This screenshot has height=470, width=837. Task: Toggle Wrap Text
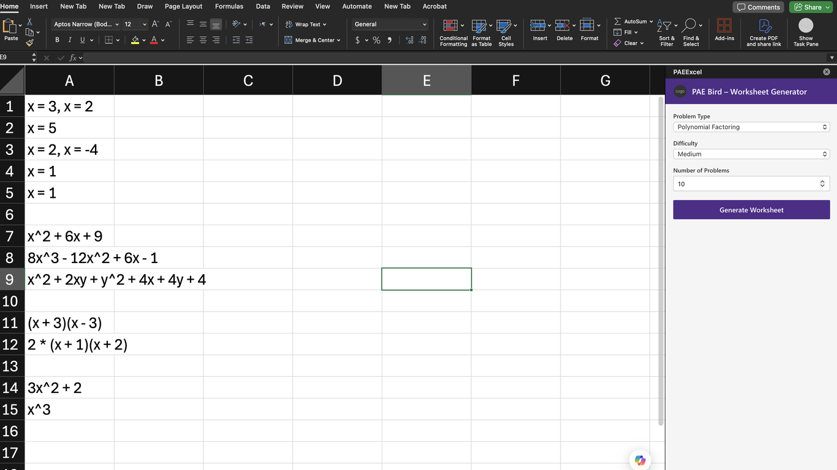[306, 24]
